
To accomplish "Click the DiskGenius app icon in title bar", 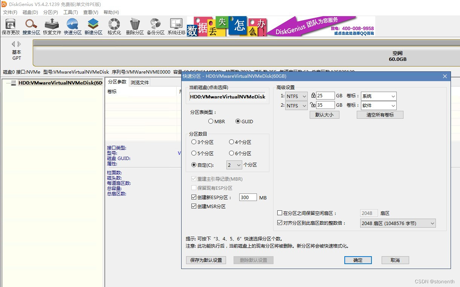I will click(4, 4).
